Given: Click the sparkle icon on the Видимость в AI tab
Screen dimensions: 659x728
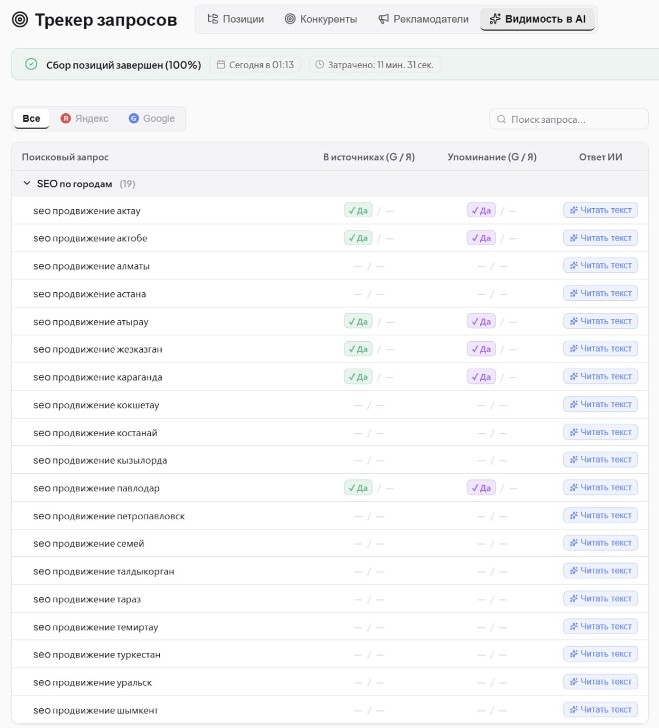Looking at the screenshot, I should (x=495, y=19).
